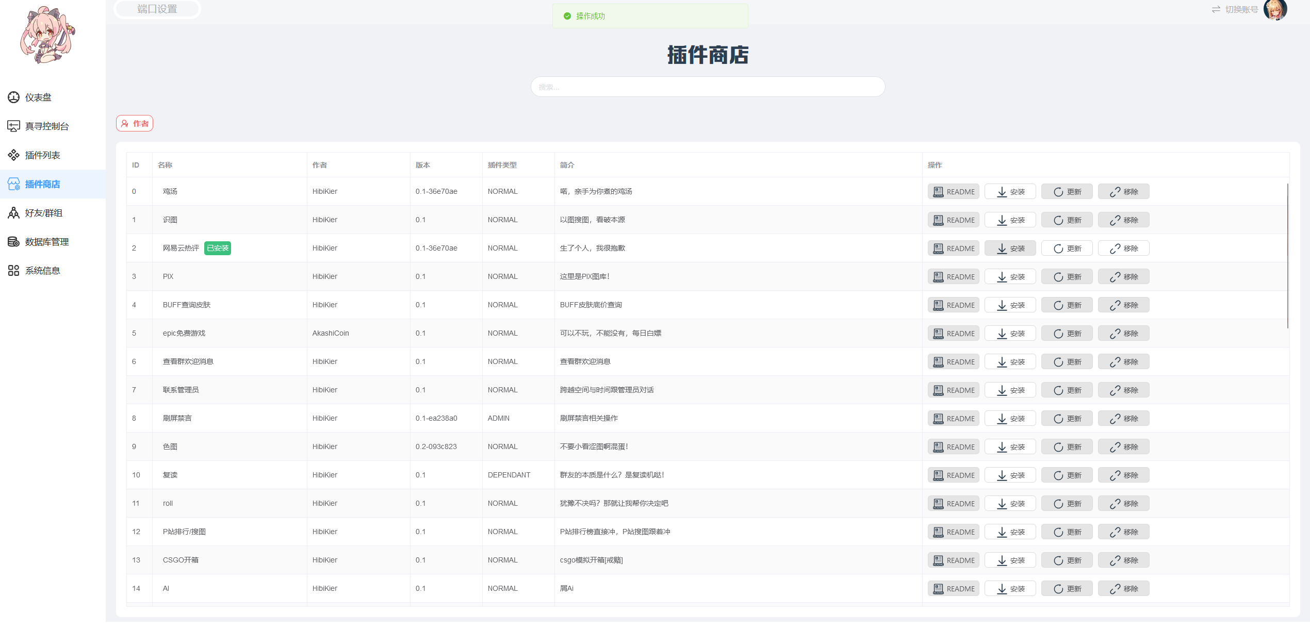Click the 插件商店 plugin store icon
Screen dimensions: 1310x629
click(x=13, y=184)
